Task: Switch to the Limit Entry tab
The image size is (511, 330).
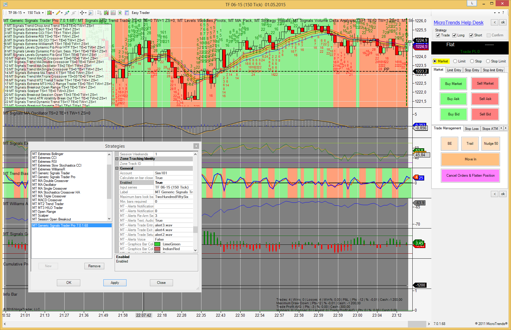Action: [x=454, y=70]
